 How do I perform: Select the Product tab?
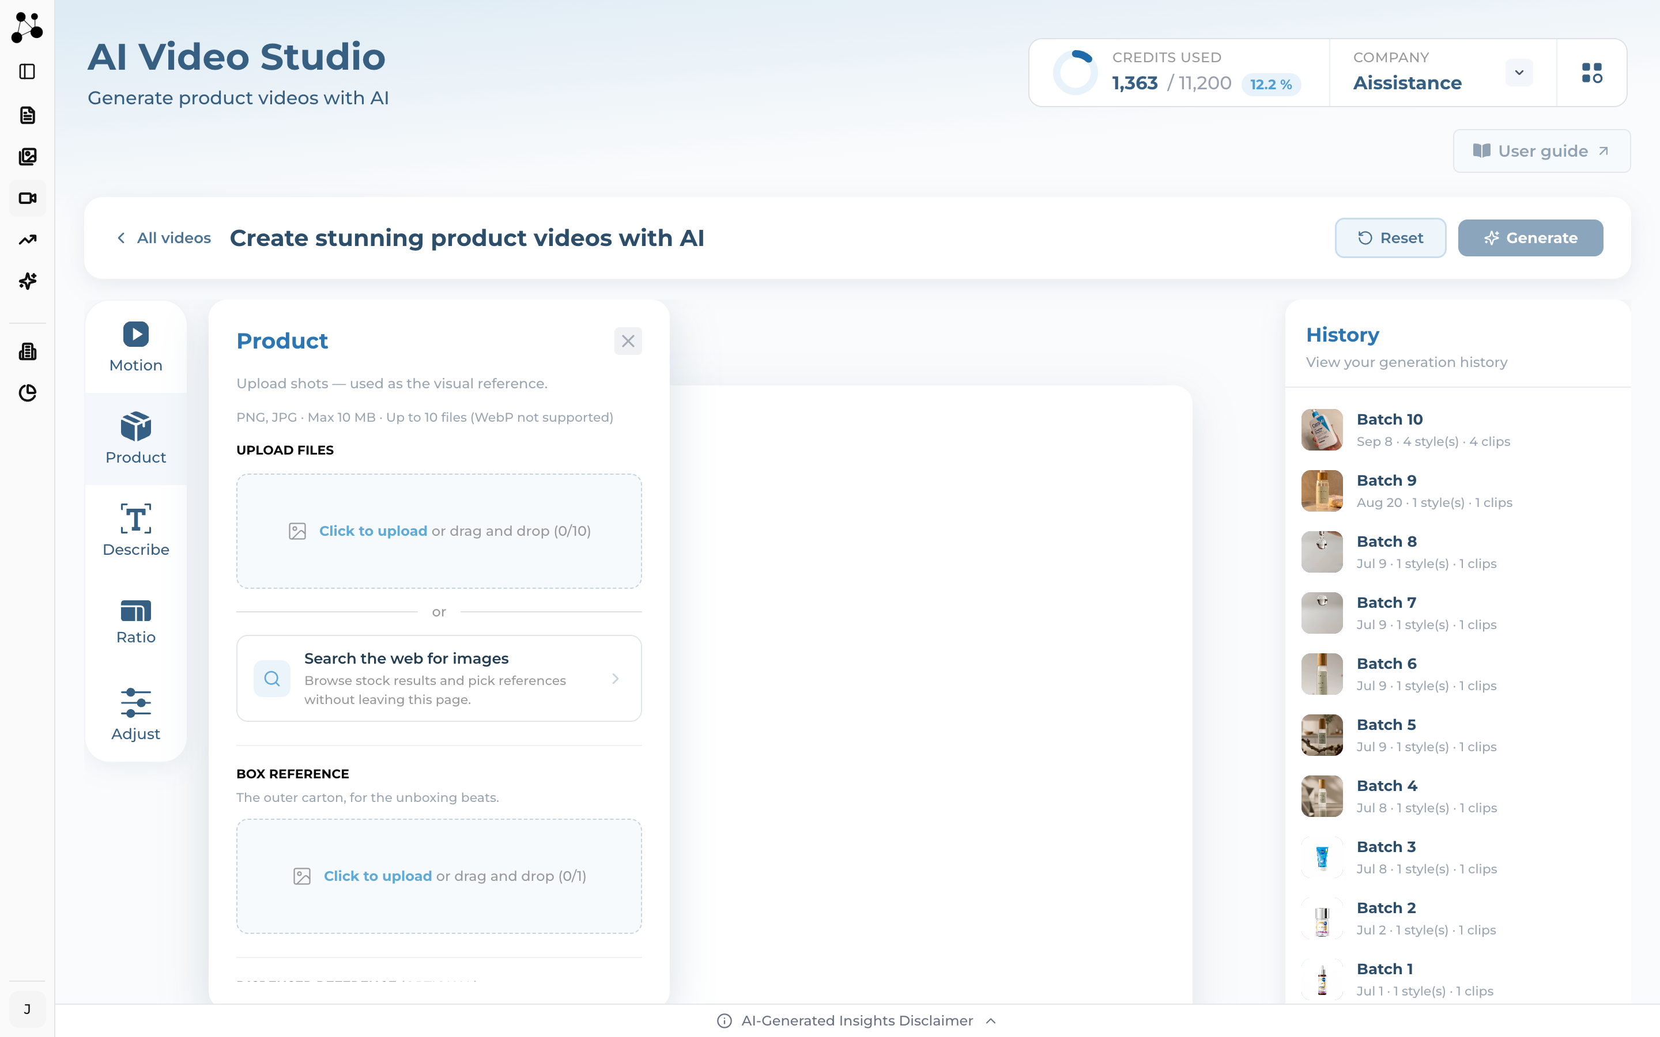(x=136, y=439)
